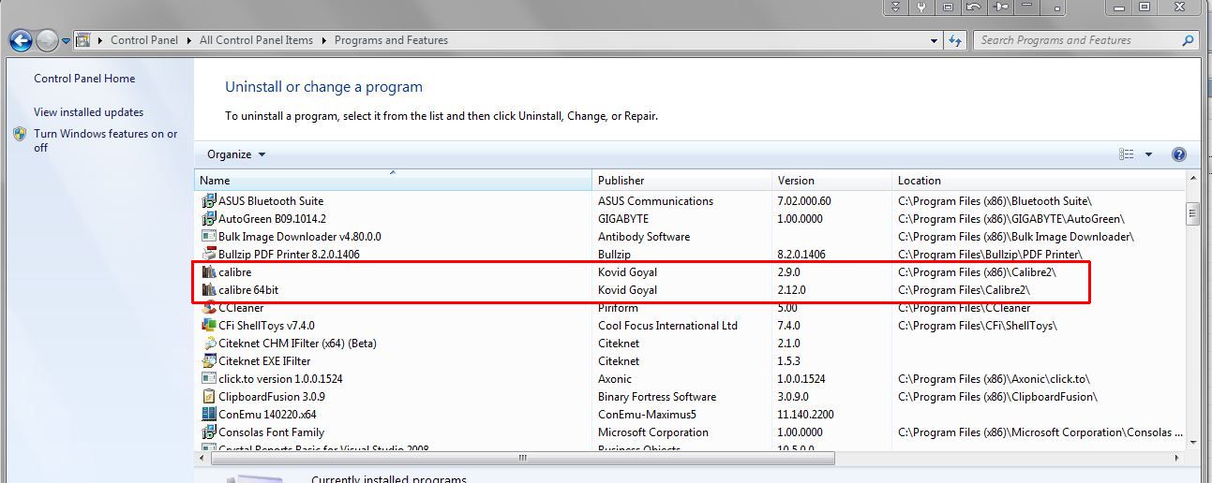Click the vertical scrollbar thumb in program list

(x=1192, y=215)
